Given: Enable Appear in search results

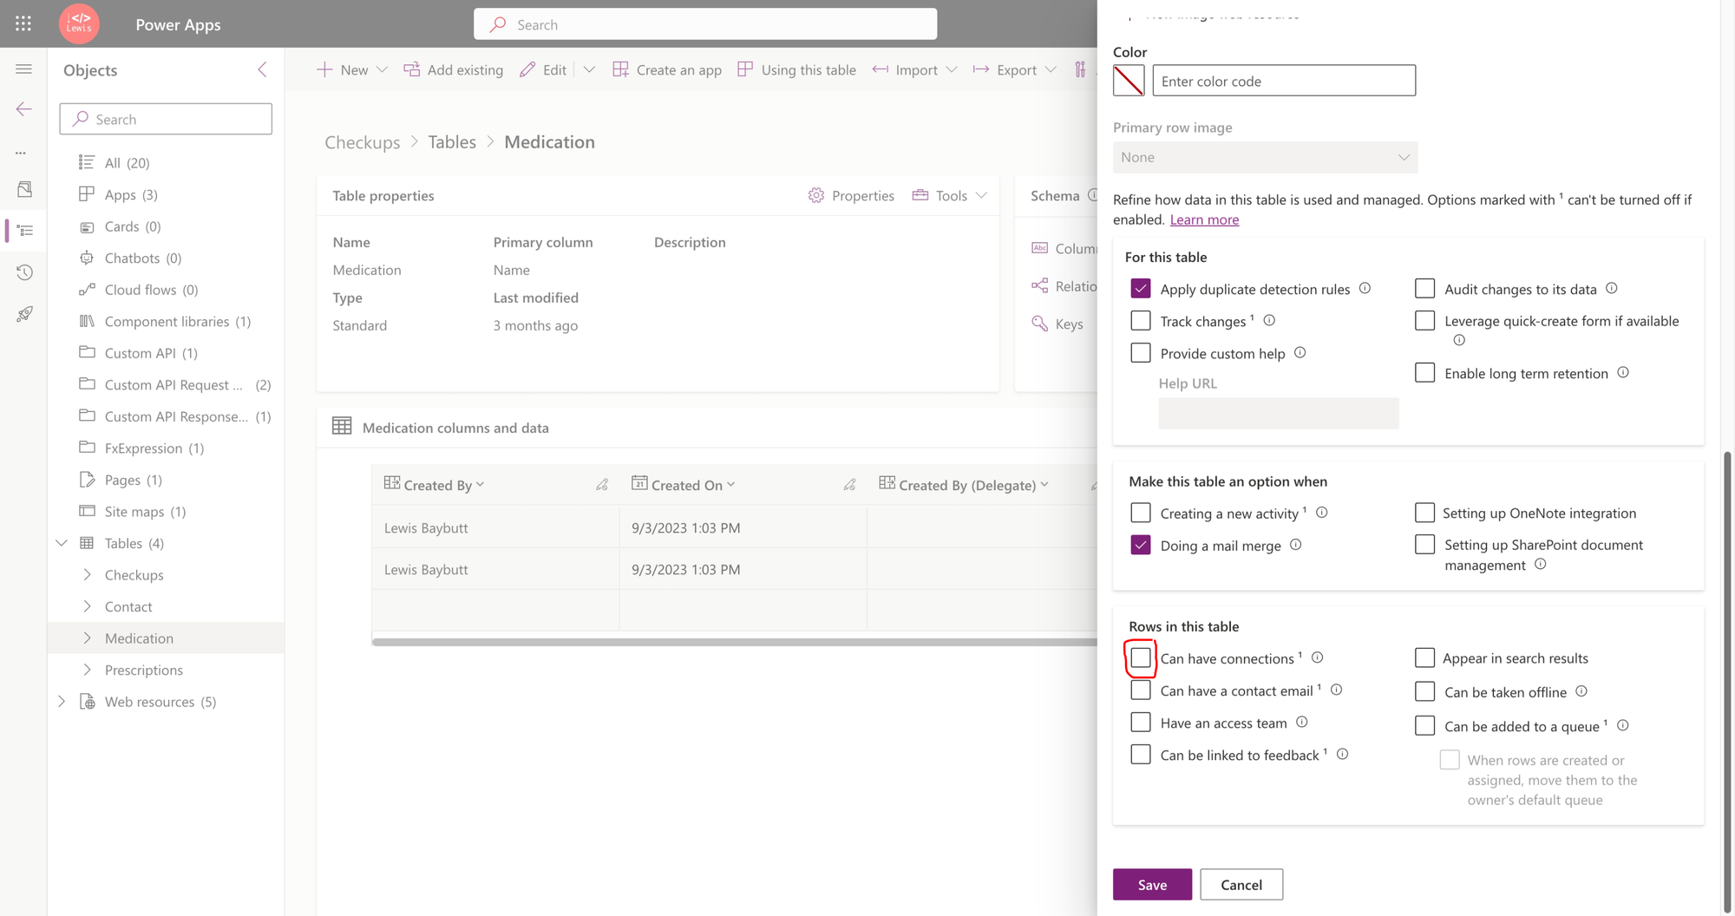Looking at the screenshot, I should tap(1424, 658).
